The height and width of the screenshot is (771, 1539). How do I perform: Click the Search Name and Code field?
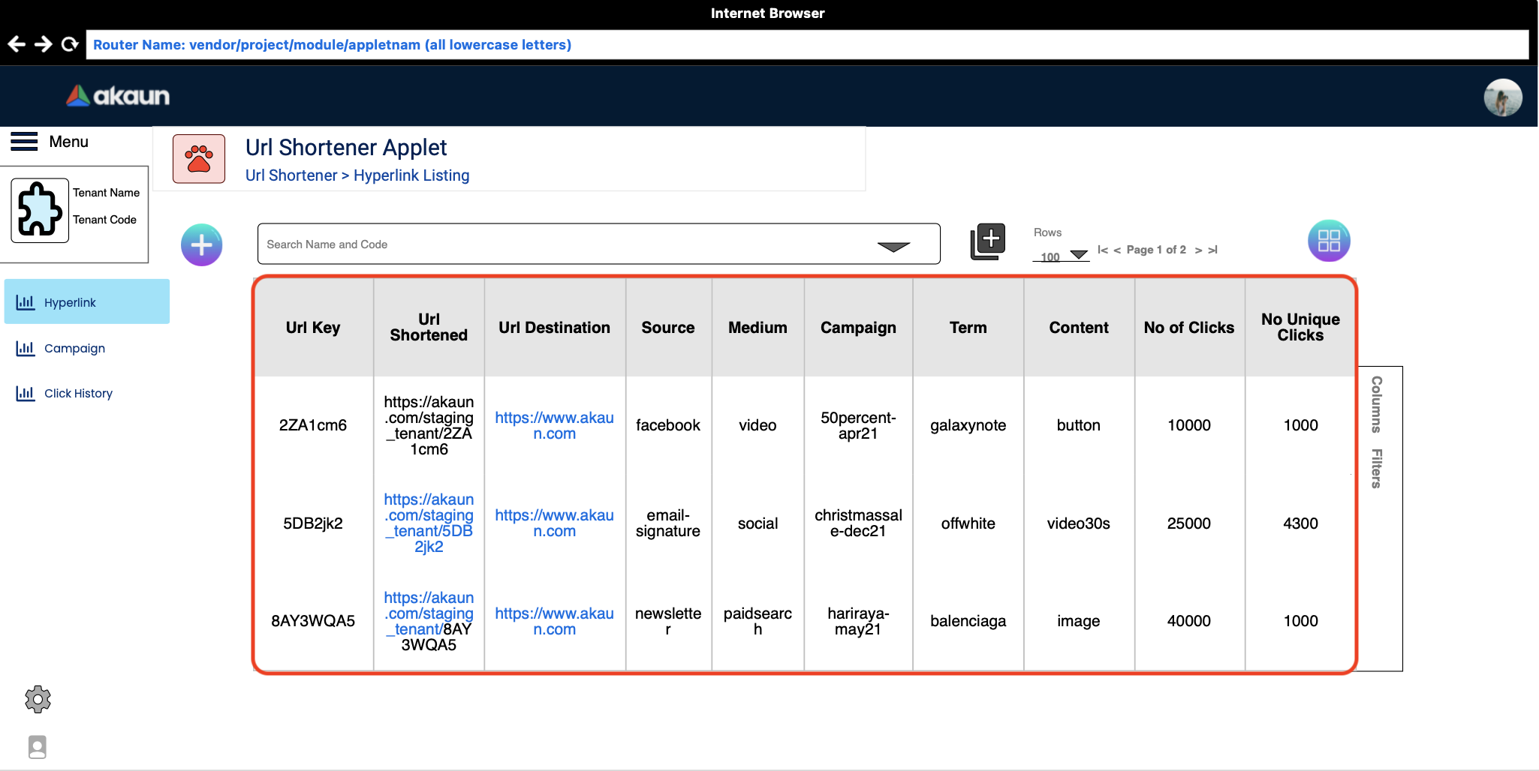(563, 244)
